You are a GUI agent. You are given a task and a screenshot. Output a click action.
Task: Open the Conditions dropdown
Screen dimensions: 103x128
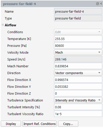coord(78,32)
